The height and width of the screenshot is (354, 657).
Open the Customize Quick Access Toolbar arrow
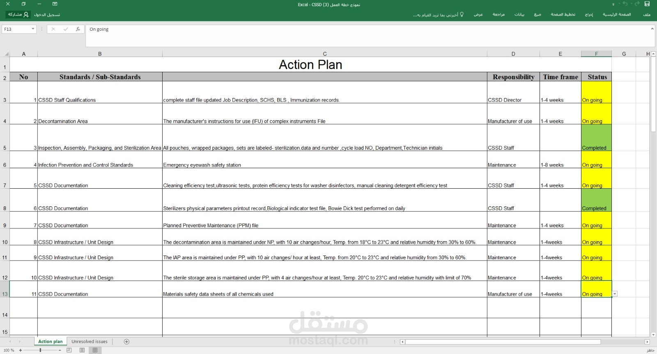[613, 4]
